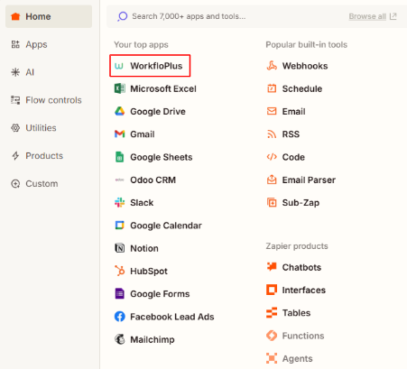Click the Google Forms icon
This screenshot has height=369, width=407.
pos(120,293)
